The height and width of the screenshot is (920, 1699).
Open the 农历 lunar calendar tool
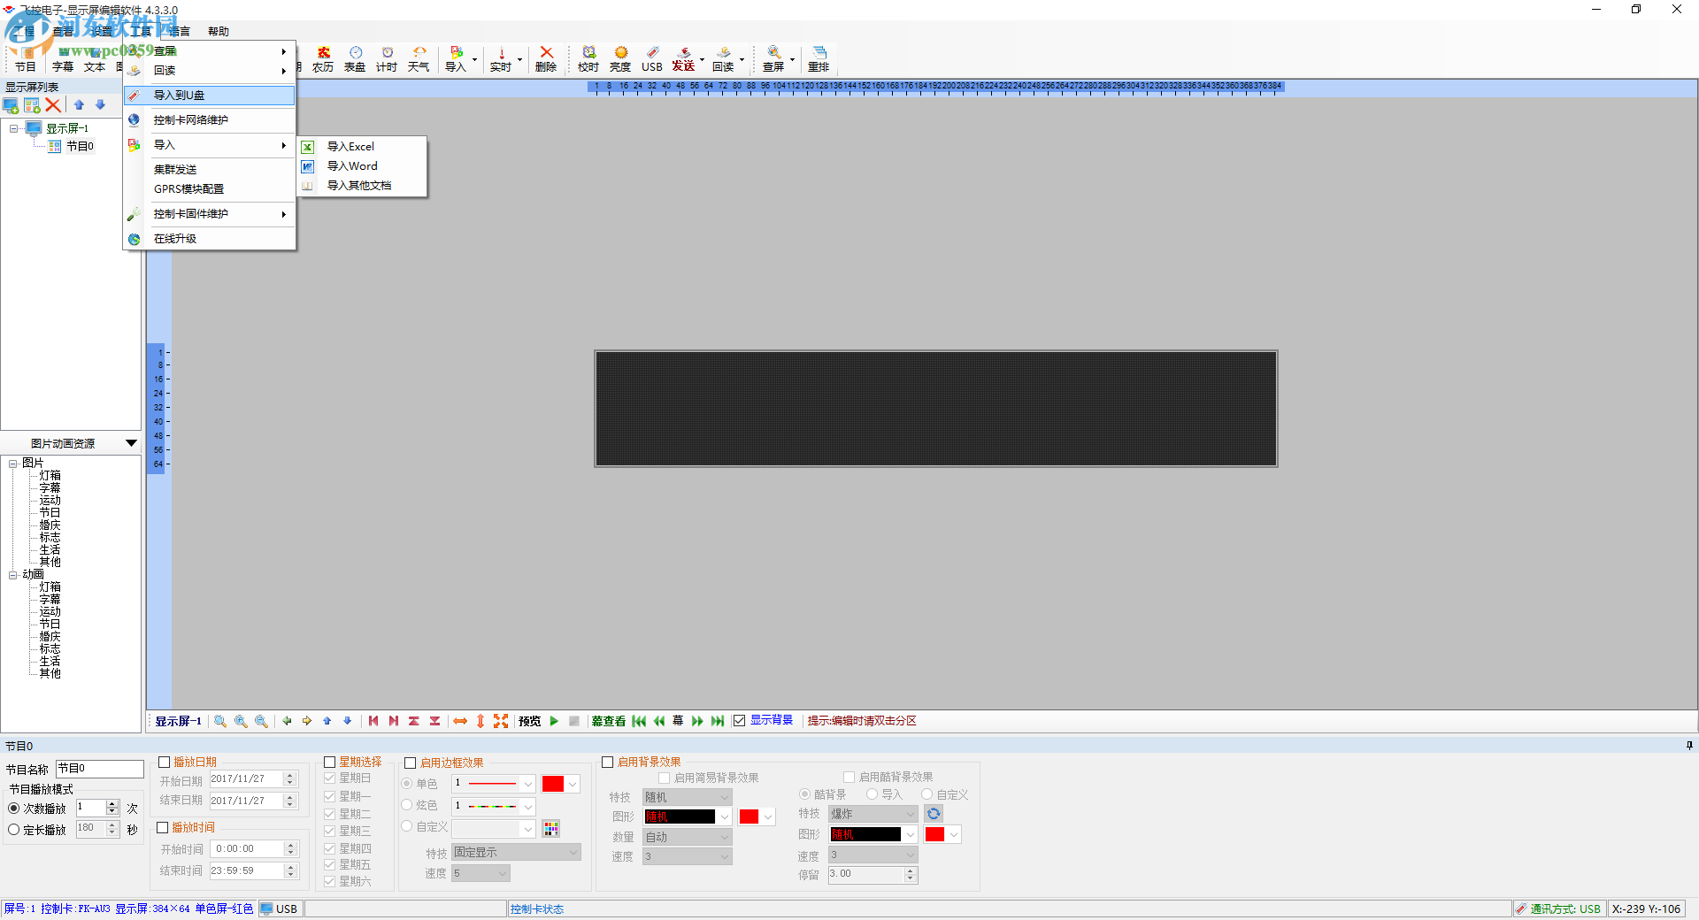tap(323, 59)
